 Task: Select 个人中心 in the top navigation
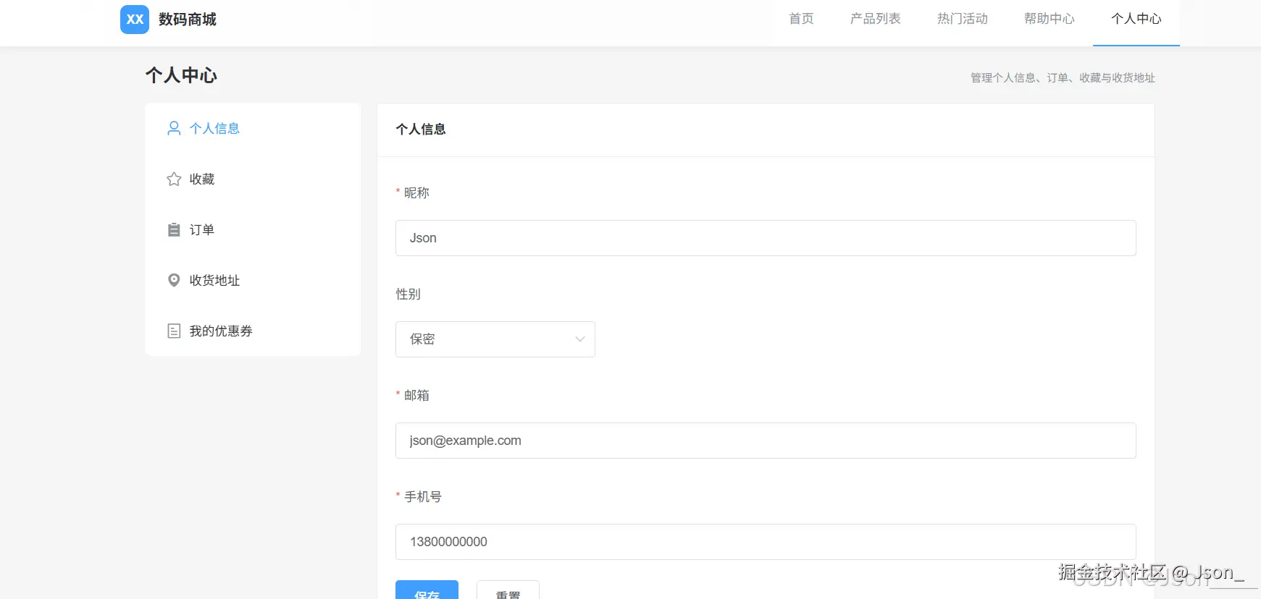1136,19
